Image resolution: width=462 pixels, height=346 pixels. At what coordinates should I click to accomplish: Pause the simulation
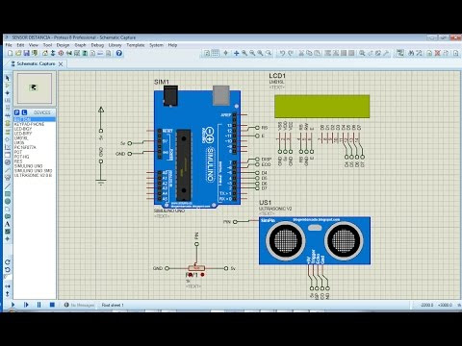coord(39,305)
